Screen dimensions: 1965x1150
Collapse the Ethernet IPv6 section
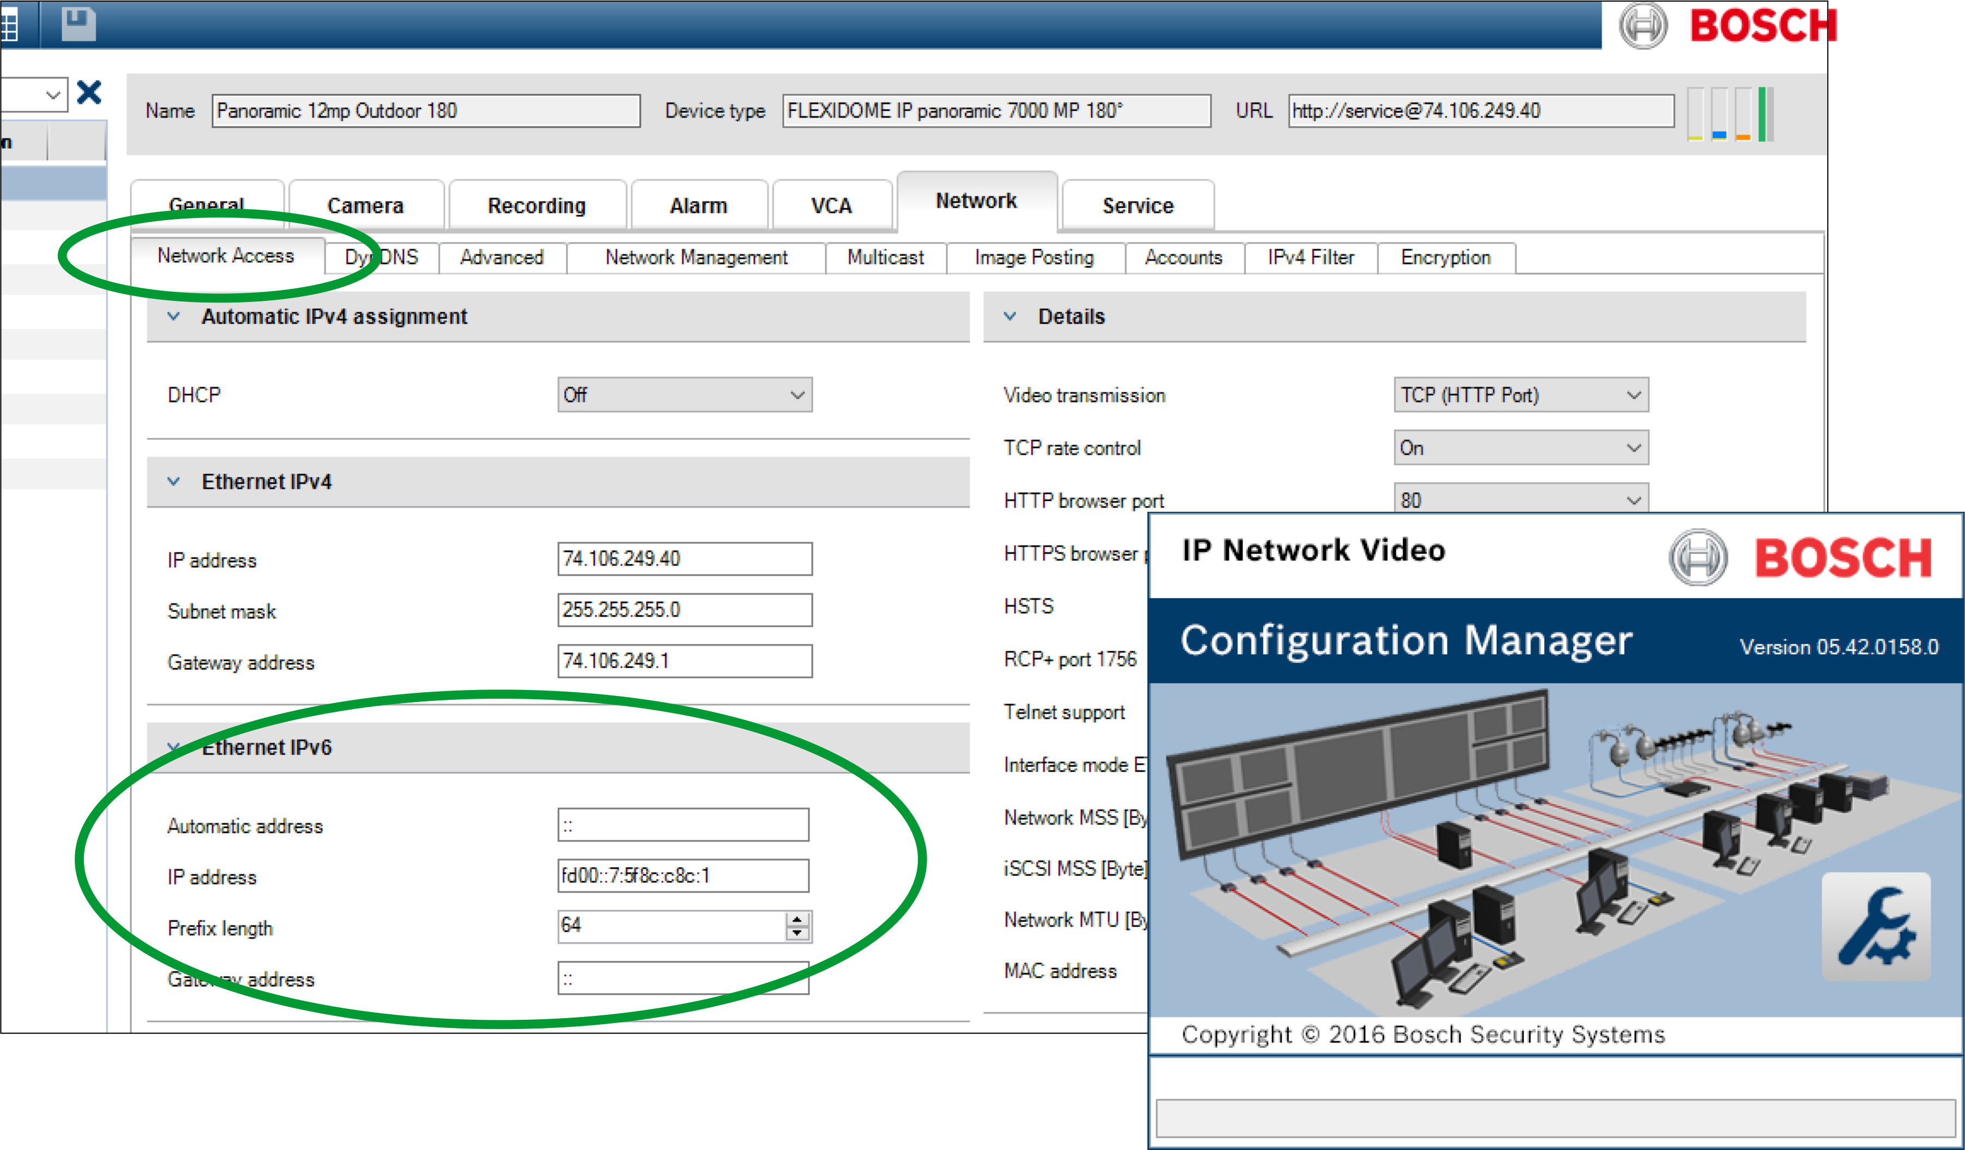[x=174, y=747]
